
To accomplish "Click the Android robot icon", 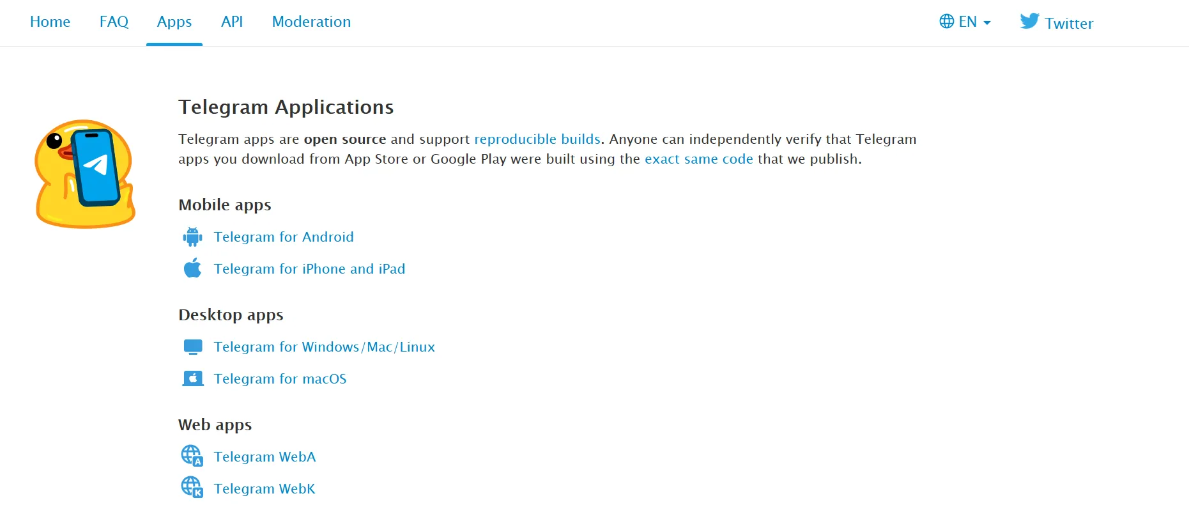I will click(x=192, y=237).
